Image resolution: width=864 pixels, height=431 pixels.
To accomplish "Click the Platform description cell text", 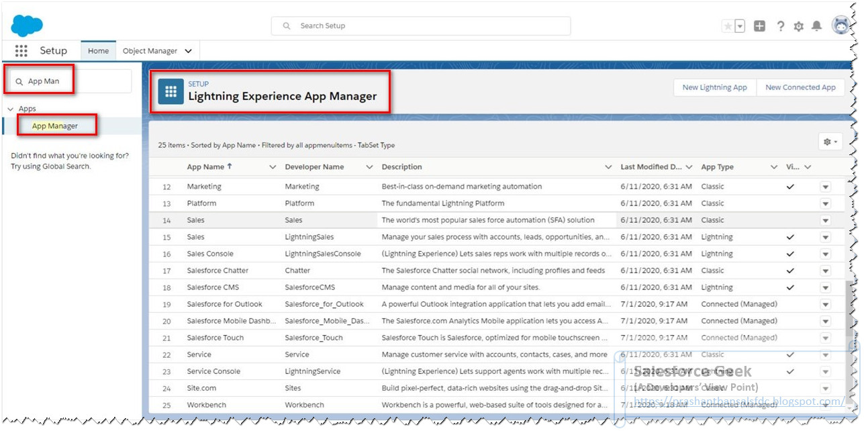I will (443, 203).
